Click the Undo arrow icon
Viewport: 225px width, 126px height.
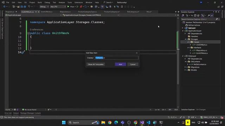pyautogui.click(x=29, y=7)
